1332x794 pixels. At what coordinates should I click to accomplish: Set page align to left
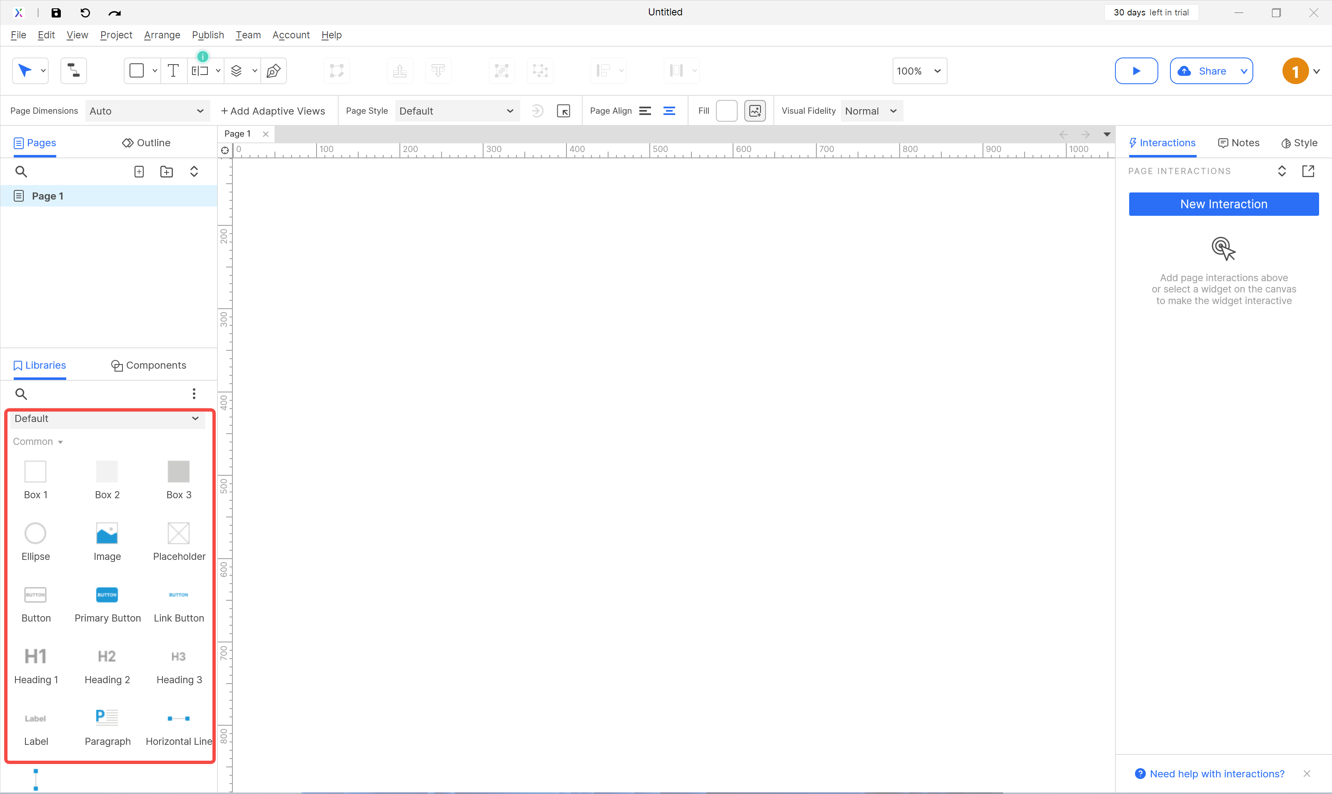[x=645, y=111]
